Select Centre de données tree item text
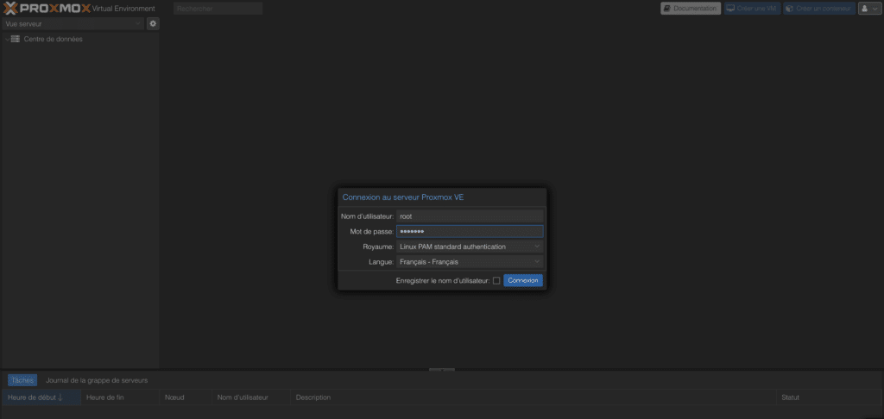 (53, 39)
